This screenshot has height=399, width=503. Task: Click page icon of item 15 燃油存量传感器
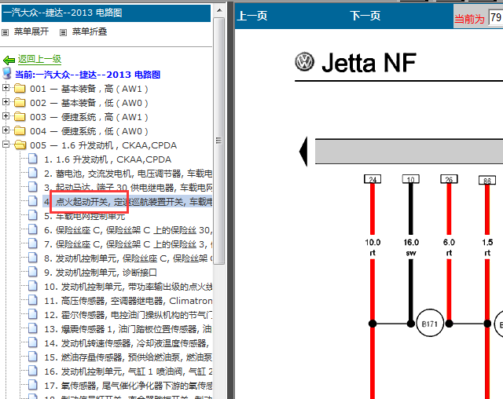pyautogui.click(x=32, y=357)
